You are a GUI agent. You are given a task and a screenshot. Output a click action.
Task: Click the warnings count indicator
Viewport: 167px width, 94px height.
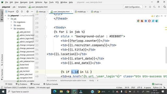153,16
